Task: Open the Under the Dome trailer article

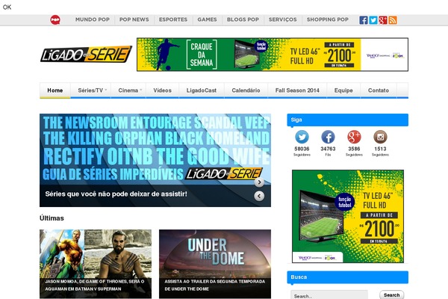Action: 215,264
